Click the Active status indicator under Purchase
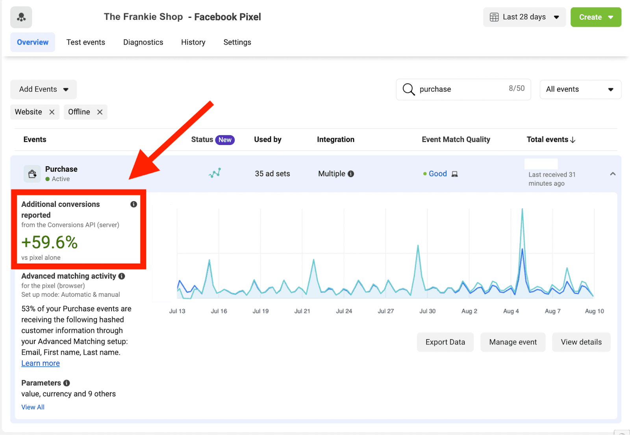The height and width of the screenshot is (435, 630). (x=57, y=179)
